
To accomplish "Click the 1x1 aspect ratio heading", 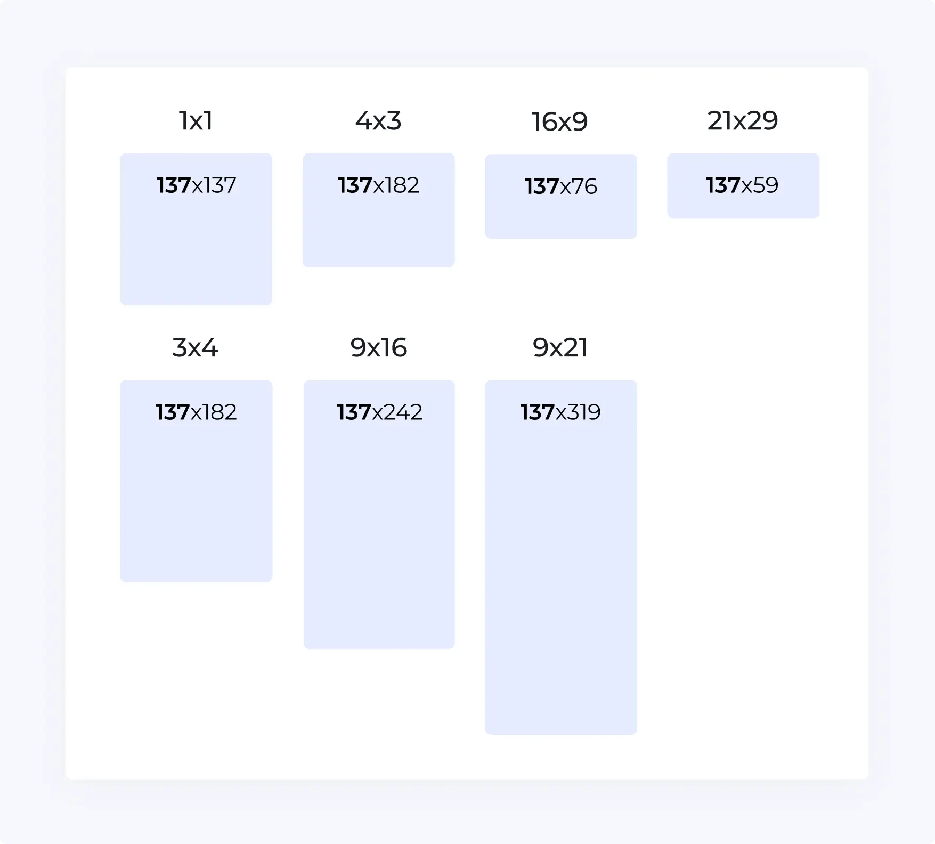I will 196,121.
